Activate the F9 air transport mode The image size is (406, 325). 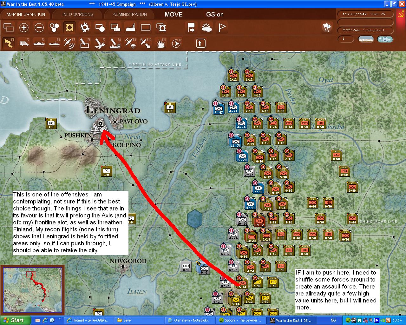click(x=130, y=43)
